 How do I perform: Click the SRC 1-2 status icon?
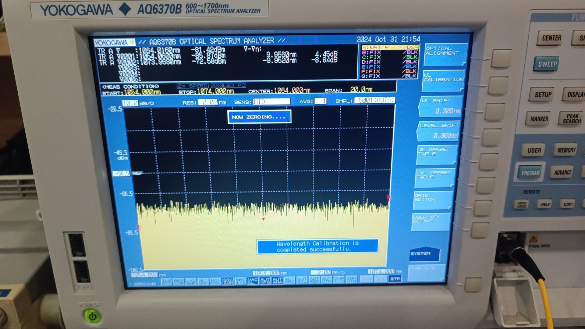[240, 281]
